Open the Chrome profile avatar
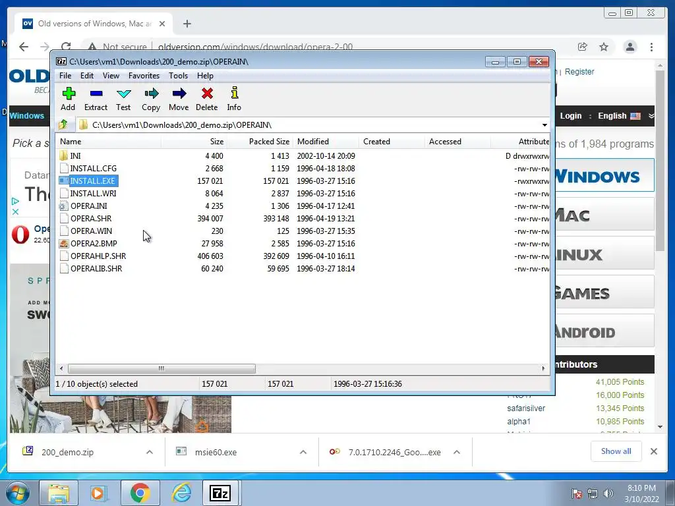This screenshot has height=506, width=675. coord(630,47)
